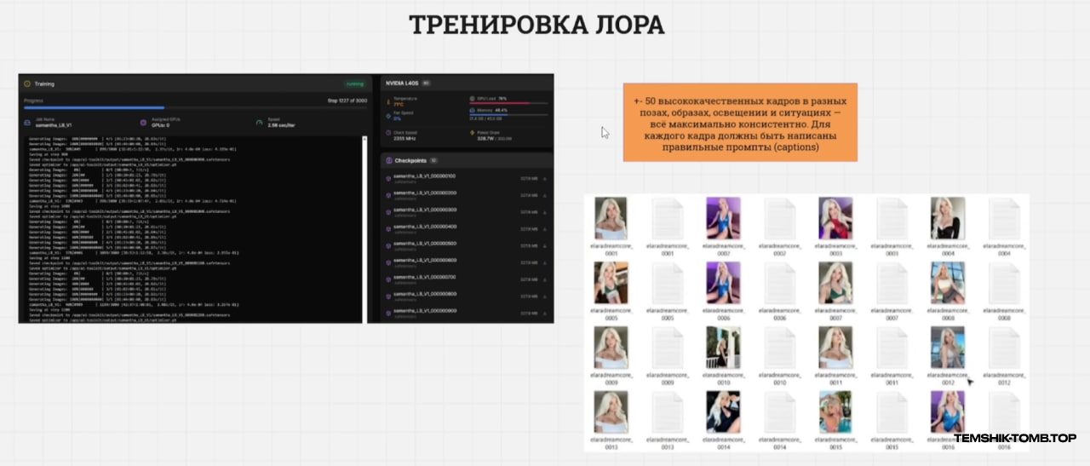Click the Training panel header icon
Viewport: 1090px width, 466px height.
[27, 84]
